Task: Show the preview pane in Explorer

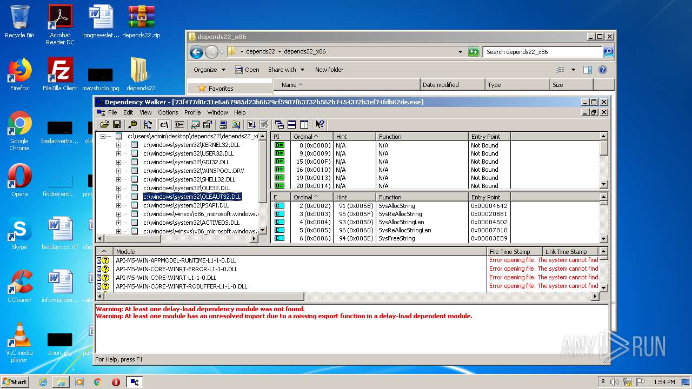Action: click(x=588, y=70)
